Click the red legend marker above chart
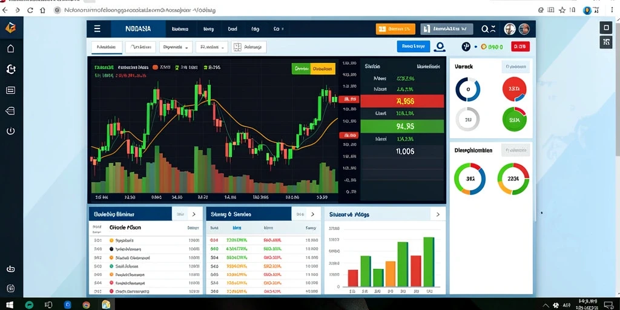 tap(156, 68)
